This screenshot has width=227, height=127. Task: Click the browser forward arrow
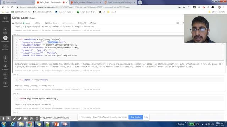tap(7, 7)
